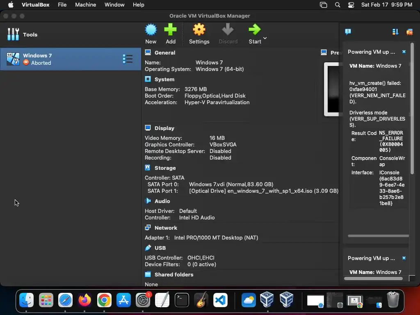Image resolution: width=420 pixels, height=315 pixels.
Task: Click the Shared folders section folder icon
Action: pyautogui.click(x=148, y=274)
